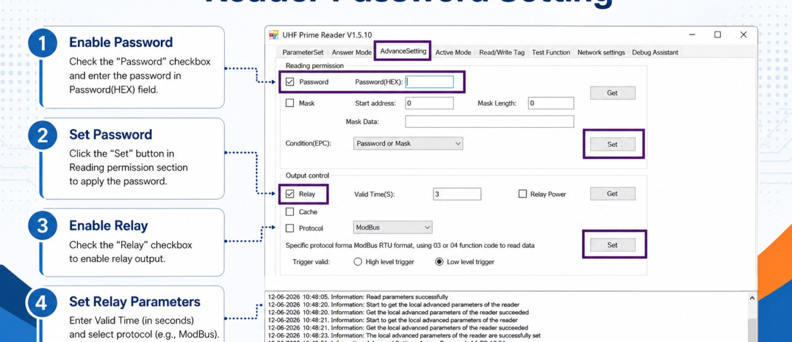Click the log scrollbar up arrow
The height and width of the screenshot is (342, 792).
pyautogui.click(x=752, y=298)
